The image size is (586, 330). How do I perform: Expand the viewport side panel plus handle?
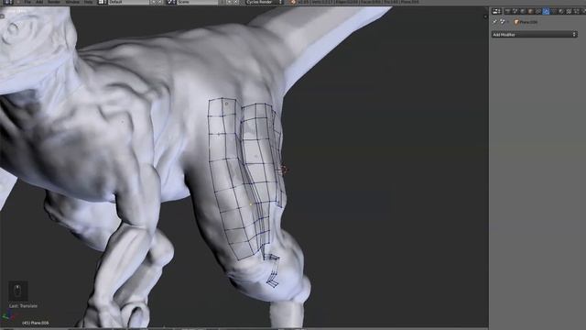pyautogui.click(x=485, y=16)
